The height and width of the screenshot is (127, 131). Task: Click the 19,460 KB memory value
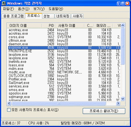[104, 51]
